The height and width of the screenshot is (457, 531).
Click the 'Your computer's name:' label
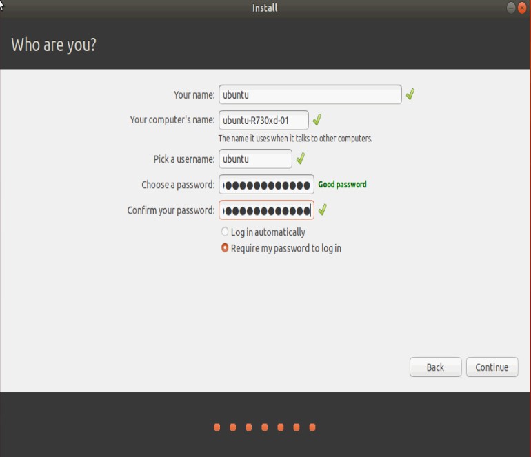tap(172, 120)
